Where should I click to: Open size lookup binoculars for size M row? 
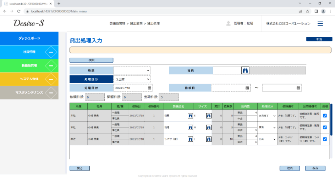click(209, 127)
